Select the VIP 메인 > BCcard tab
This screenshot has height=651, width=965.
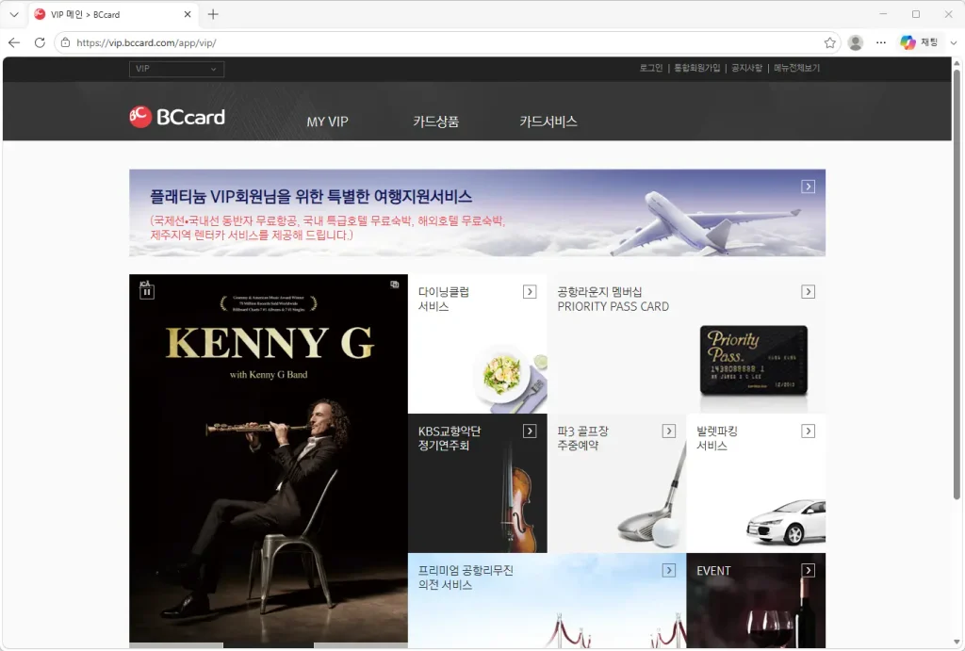point(114,14)
